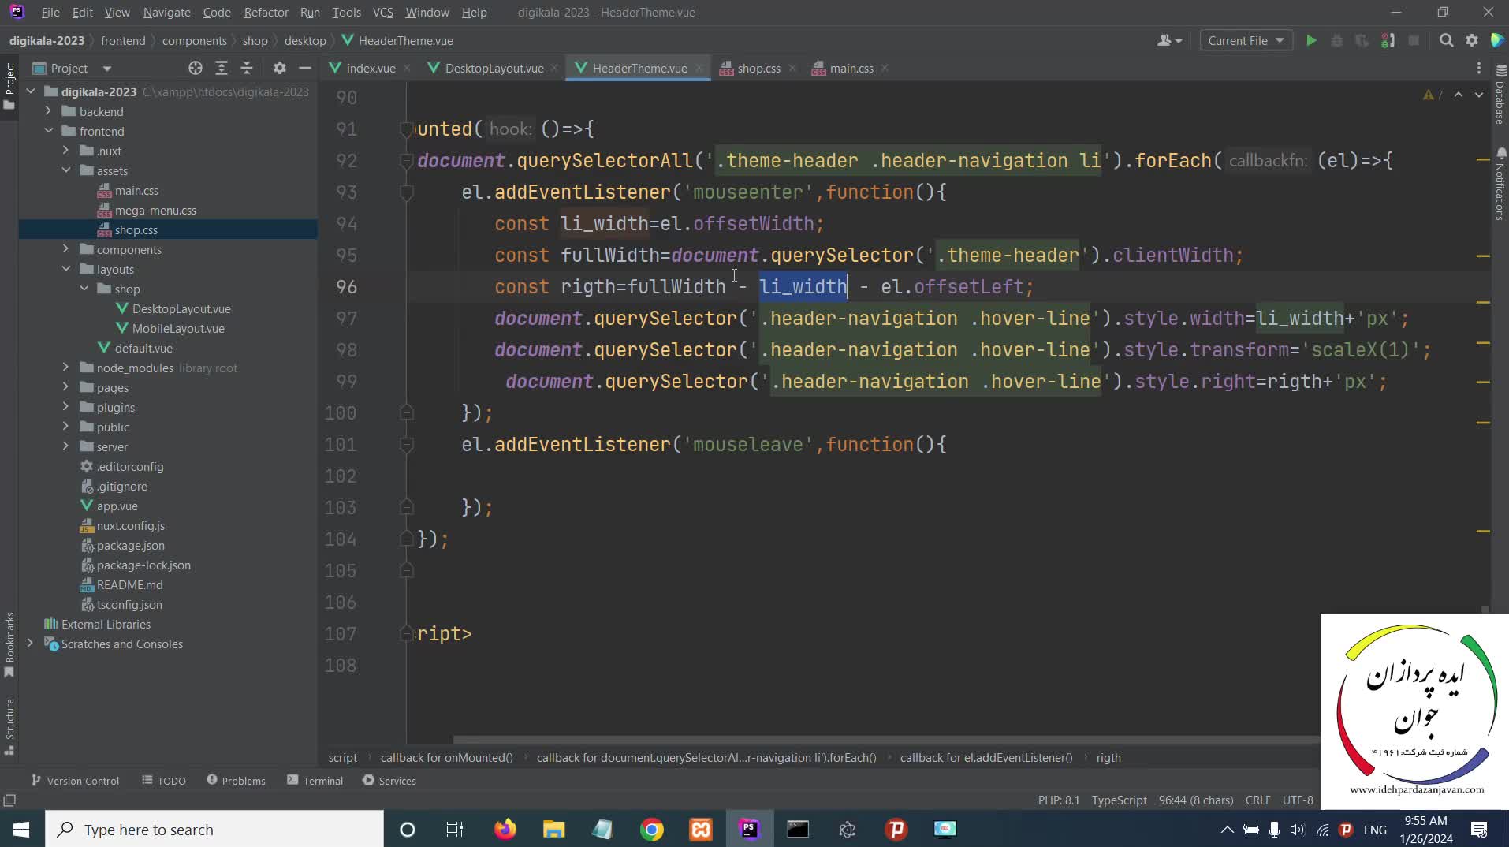The width and height of the screenshot is (1509, 847).
Task: Collapse all items in Project panel
Action: tap(247, 69)
